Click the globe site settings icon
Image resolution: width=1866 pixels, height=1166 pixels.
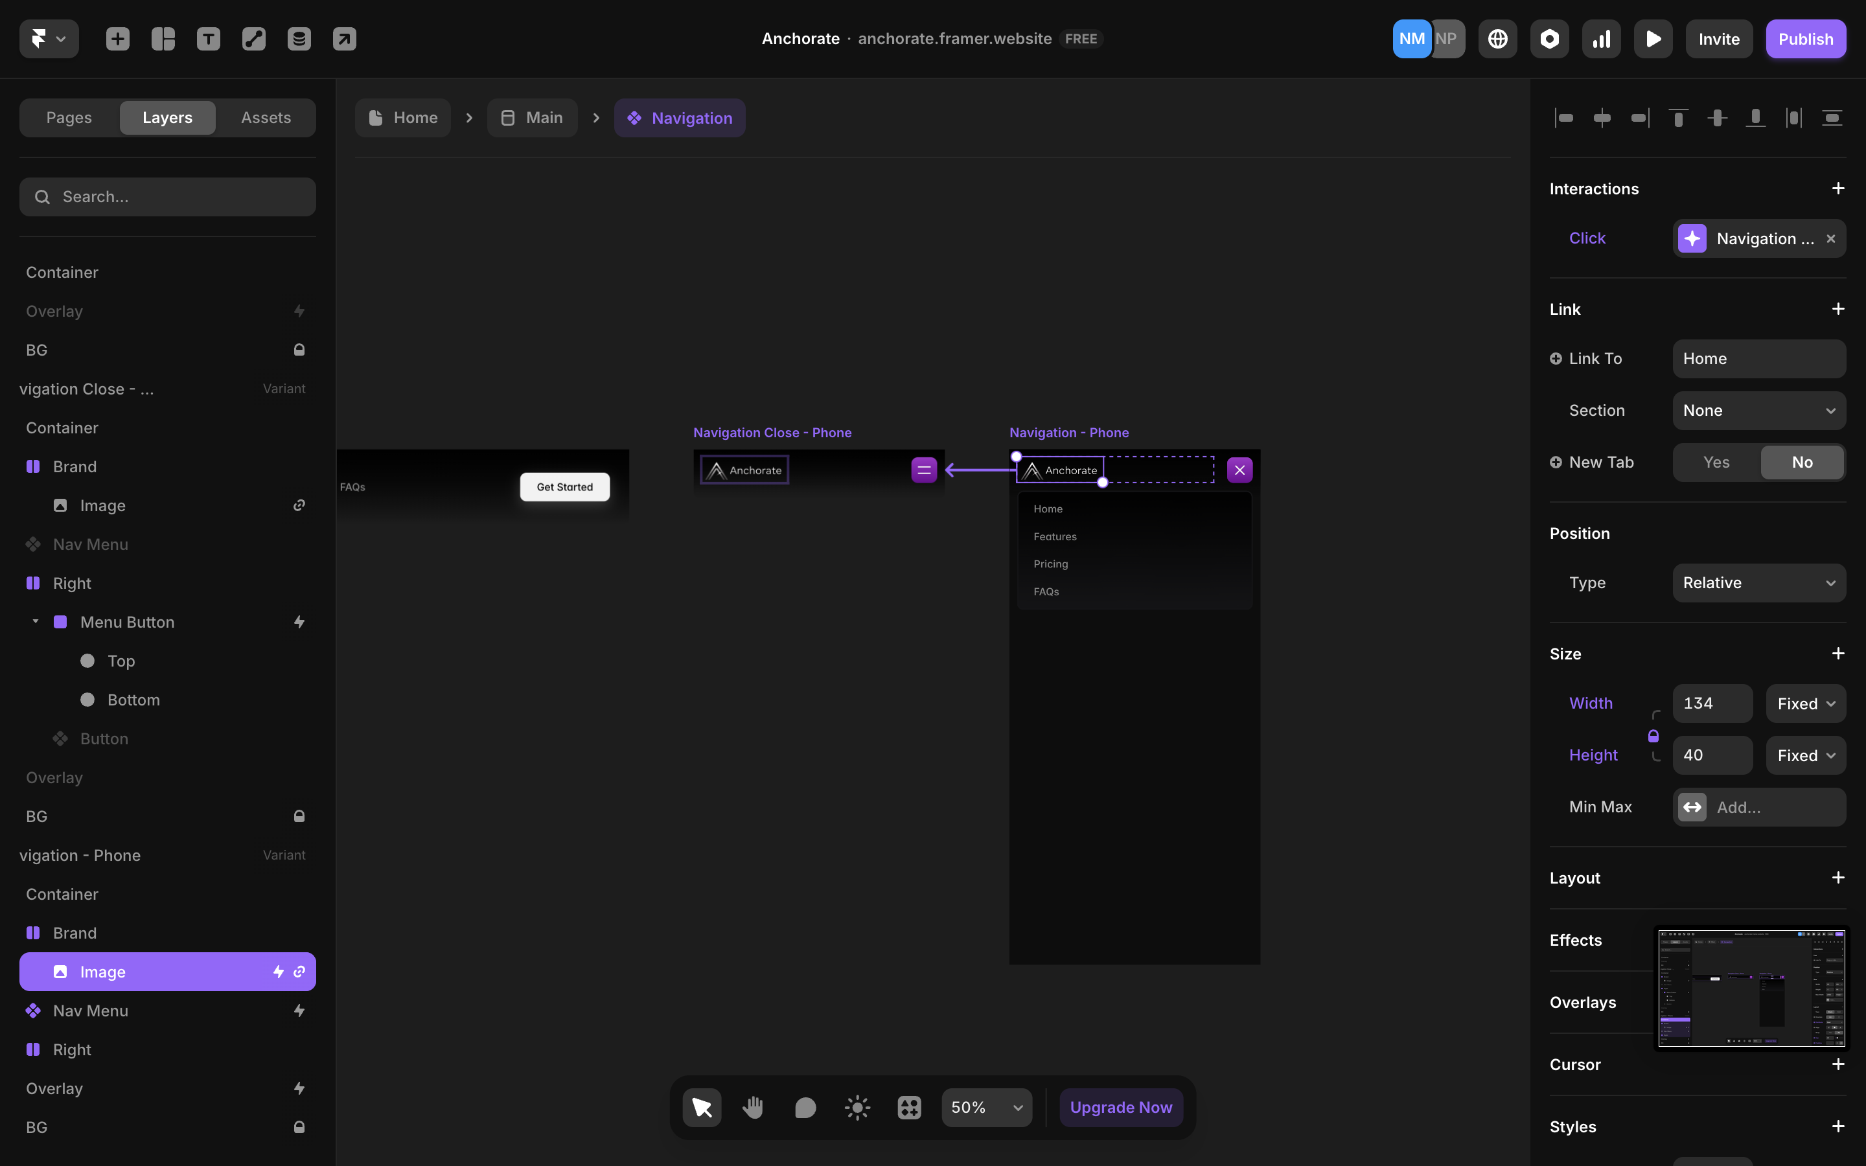pos(1497,39)
